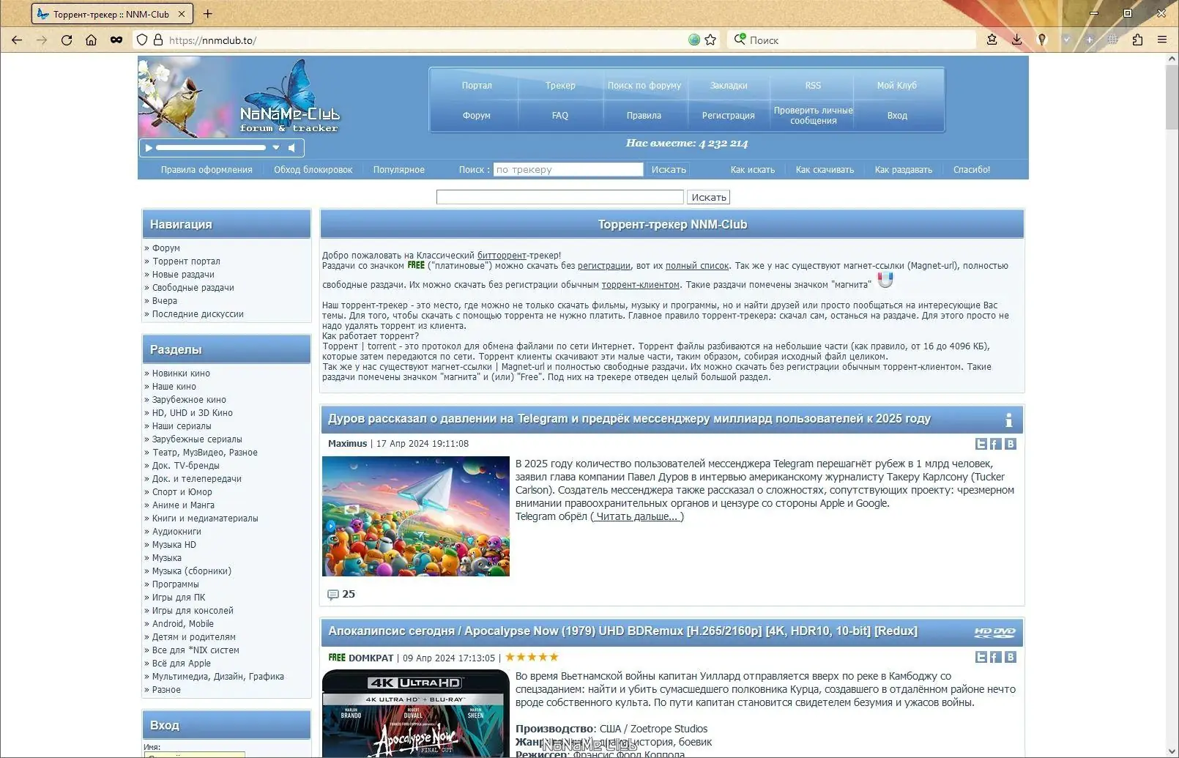This screenshot has height=758, width=1179.
Task: Open the browser hamburger menu
Action: (x=1162, y=40)
